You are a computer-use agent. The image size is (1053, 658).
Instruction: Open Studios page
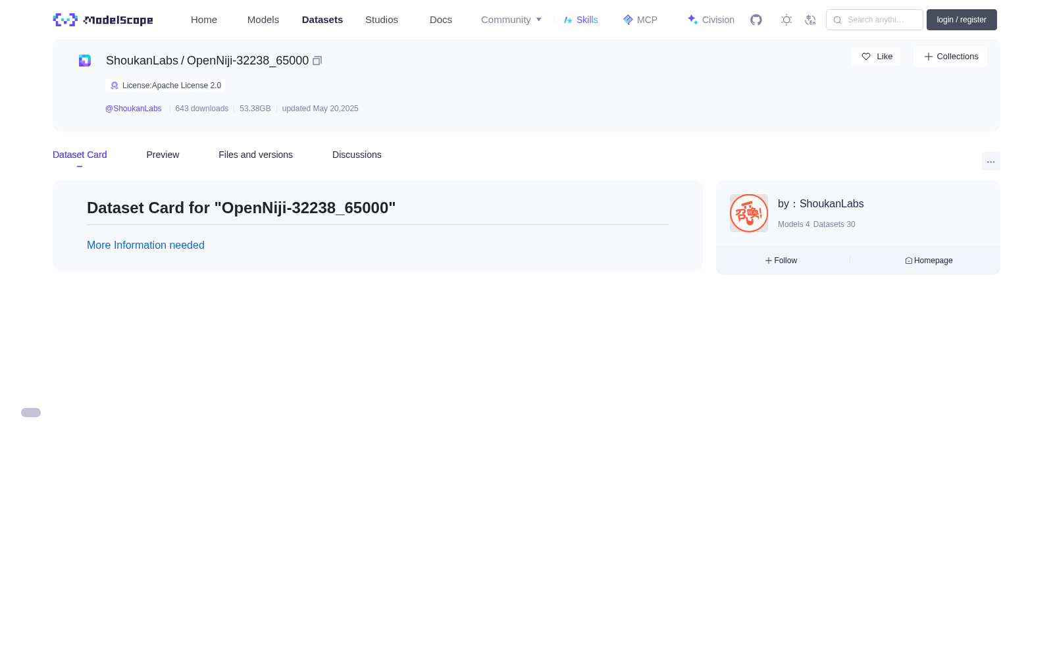[382, 20]
